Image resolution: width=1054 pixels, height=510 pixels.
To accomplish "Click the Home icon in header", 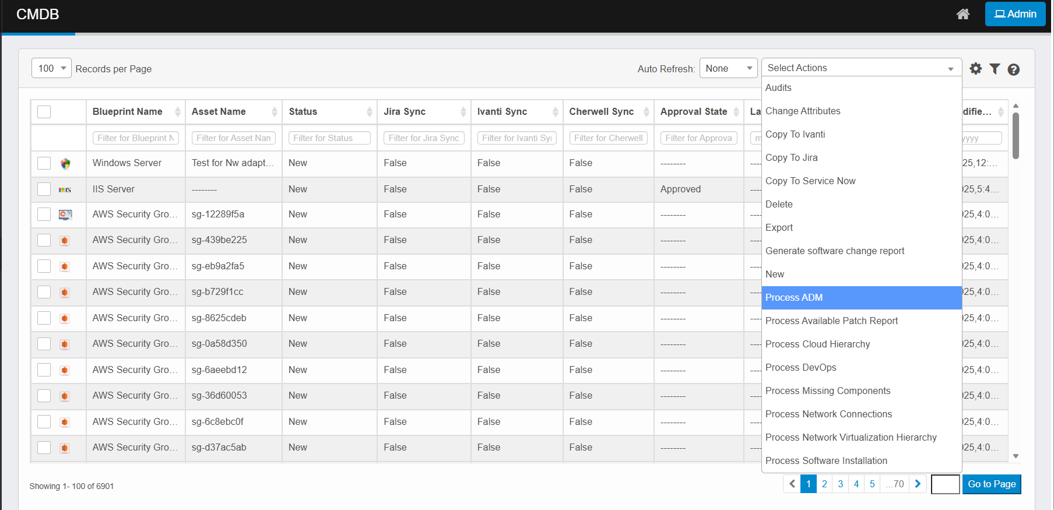I will [962, 14].
